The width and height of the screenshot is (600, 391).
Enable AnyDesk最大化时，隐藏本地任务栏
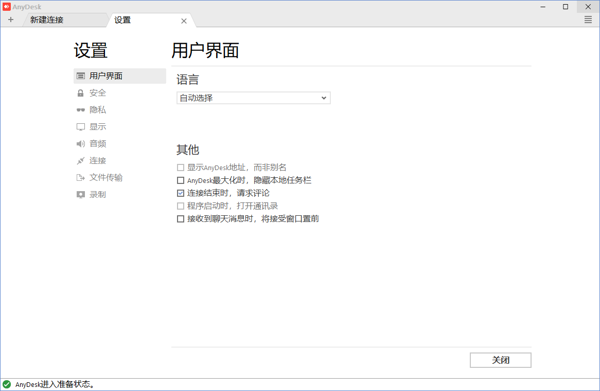[181, 180]
